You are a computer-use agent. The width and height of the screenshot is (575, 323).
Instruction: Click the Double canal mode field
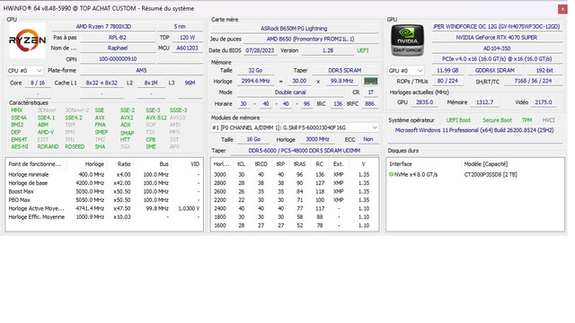[290, 92]
